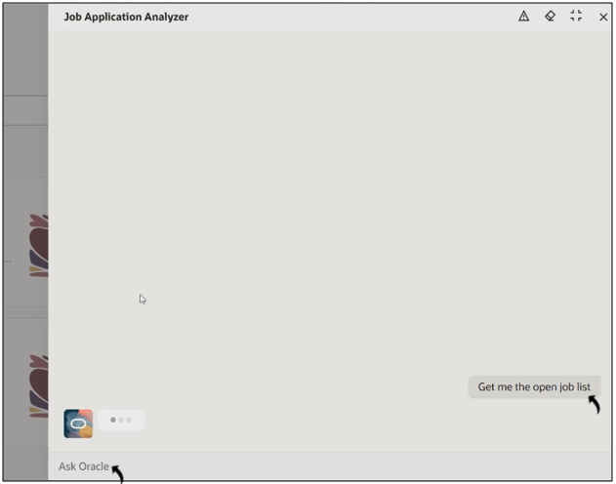616x484 pixels.
Task: Click the empty chat conversation area
Action: (322, 195)
